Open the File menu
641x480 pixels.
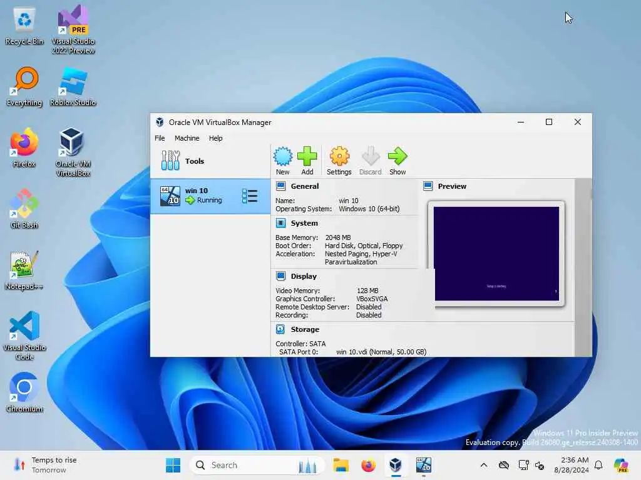point(160,138)
